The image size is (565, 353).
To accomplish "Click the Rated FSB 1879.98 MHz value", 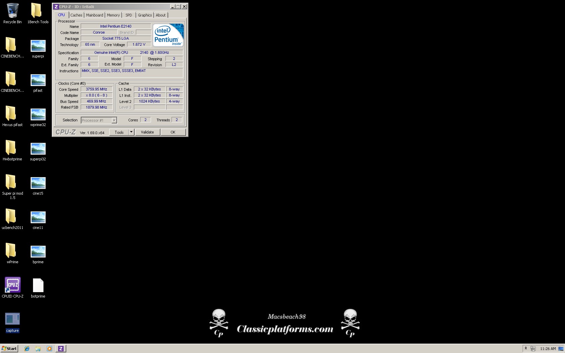I will (x=97, y=107).
